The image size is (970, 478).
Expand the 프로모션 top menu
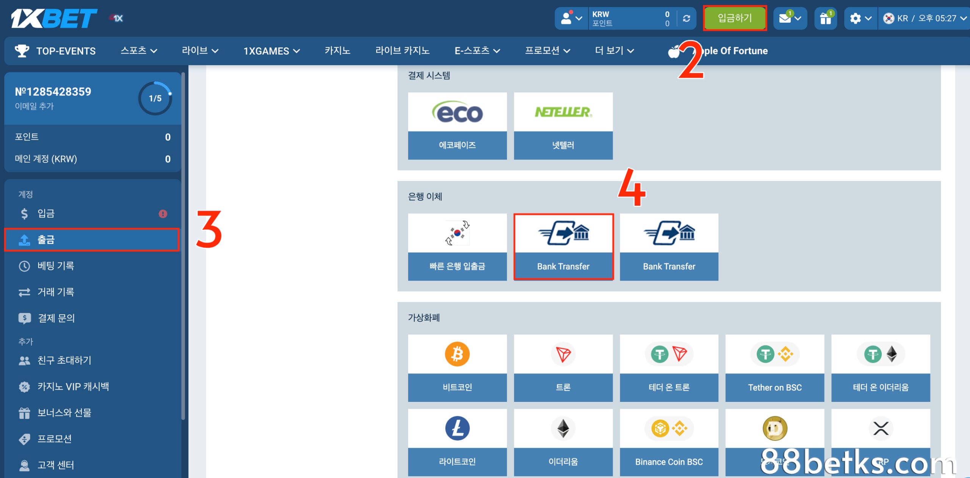pyautogui.click(x=547, y=51)
